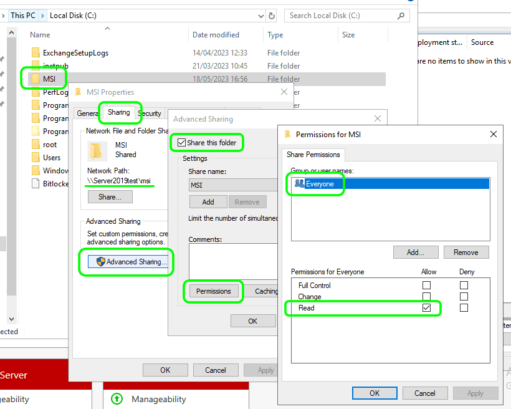Open the Security tab in MSI Properties
The height and width of the screenshot is (409, 511).
[x=150, y=113]
